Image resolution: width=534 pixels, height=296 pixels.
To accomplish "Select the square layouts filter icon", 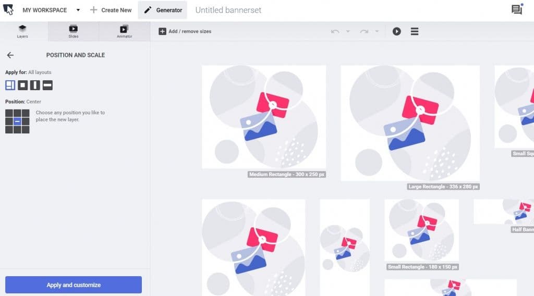I will (23, 85).
